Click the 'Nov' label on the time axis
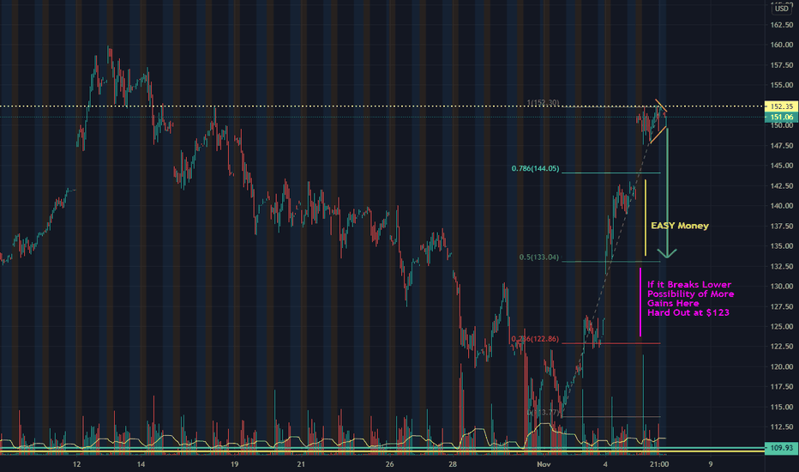799x472 pixels. coord(544,464)
